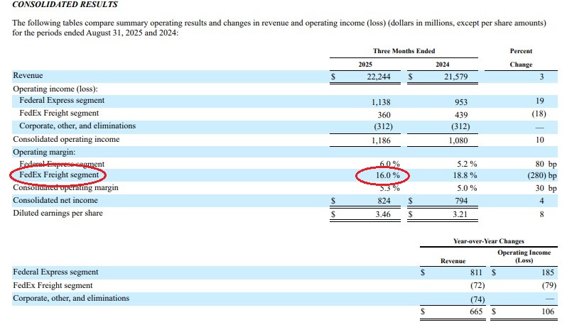567x332 pixels.
Task: Click diluted EPS percent change 8
Action: [541, 214]
